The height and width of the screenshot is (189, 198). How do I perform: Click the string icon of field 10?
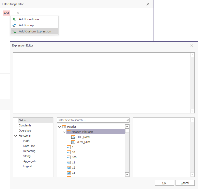click(69, 152)
